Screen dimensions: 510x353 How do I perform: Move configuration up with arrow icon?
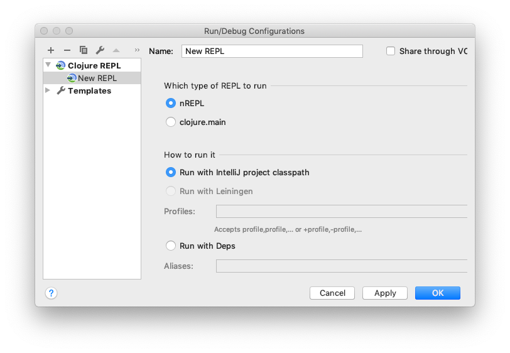coord(116,50)
